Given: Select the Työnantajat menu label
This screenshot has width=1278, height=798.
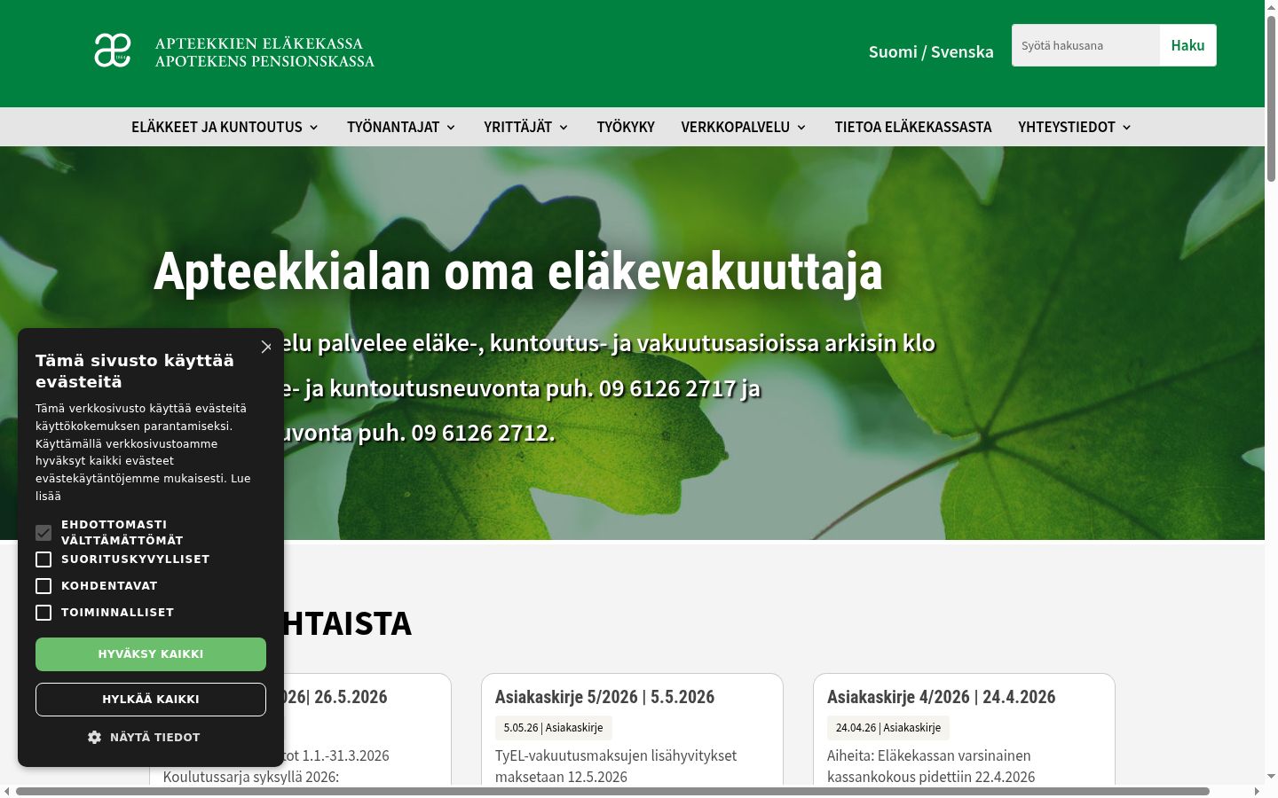Looking at the screenshot, I should (393, 127).
